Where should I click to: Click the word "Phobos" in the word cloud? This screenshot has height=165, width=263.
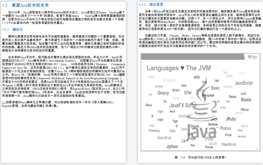point(226,129)
